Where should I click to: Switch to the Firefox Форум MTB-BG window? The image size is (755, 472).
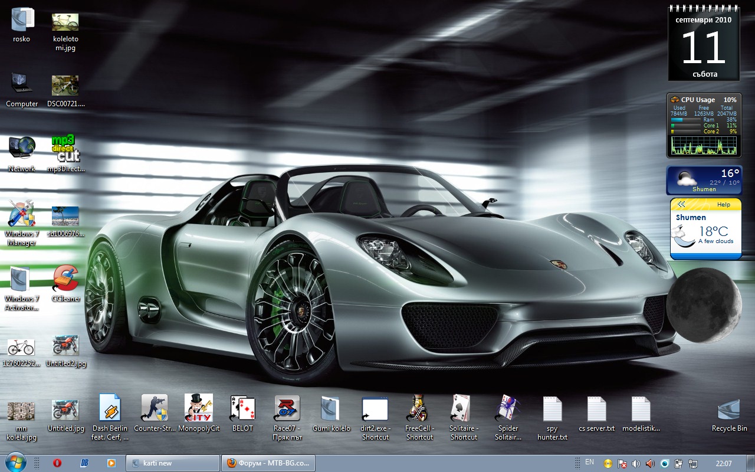268,463
